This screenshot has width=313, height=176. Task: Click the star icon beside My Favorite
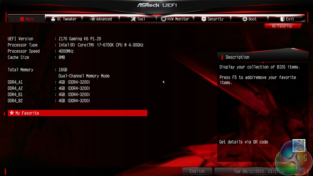tap(12, 113)
